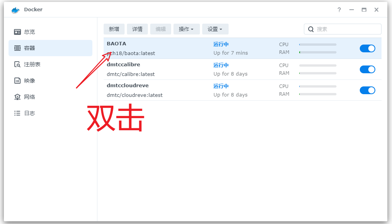Viewport: 392px width, 224px height.
Task: Open 详情 details for a container
Action: [137, 29]
